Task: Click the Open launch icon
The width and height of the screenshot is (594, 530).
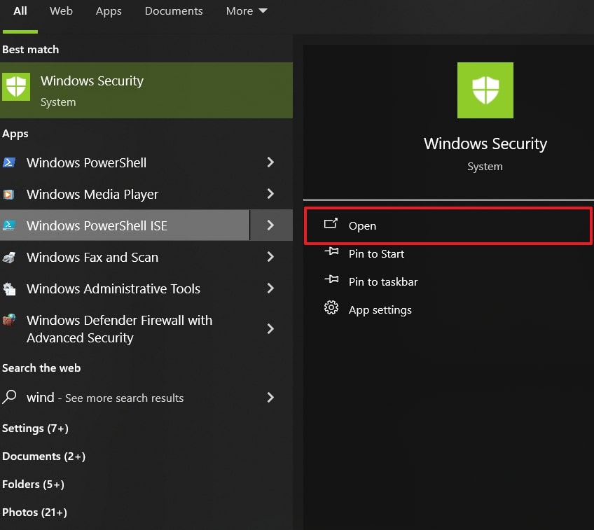Action: [331, 225]
